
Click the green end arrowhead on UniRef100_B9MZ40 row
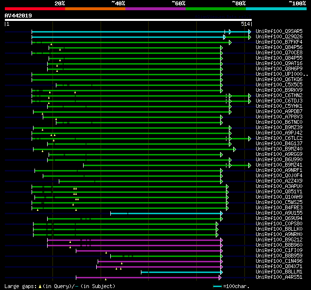click(x=235, y=149)
